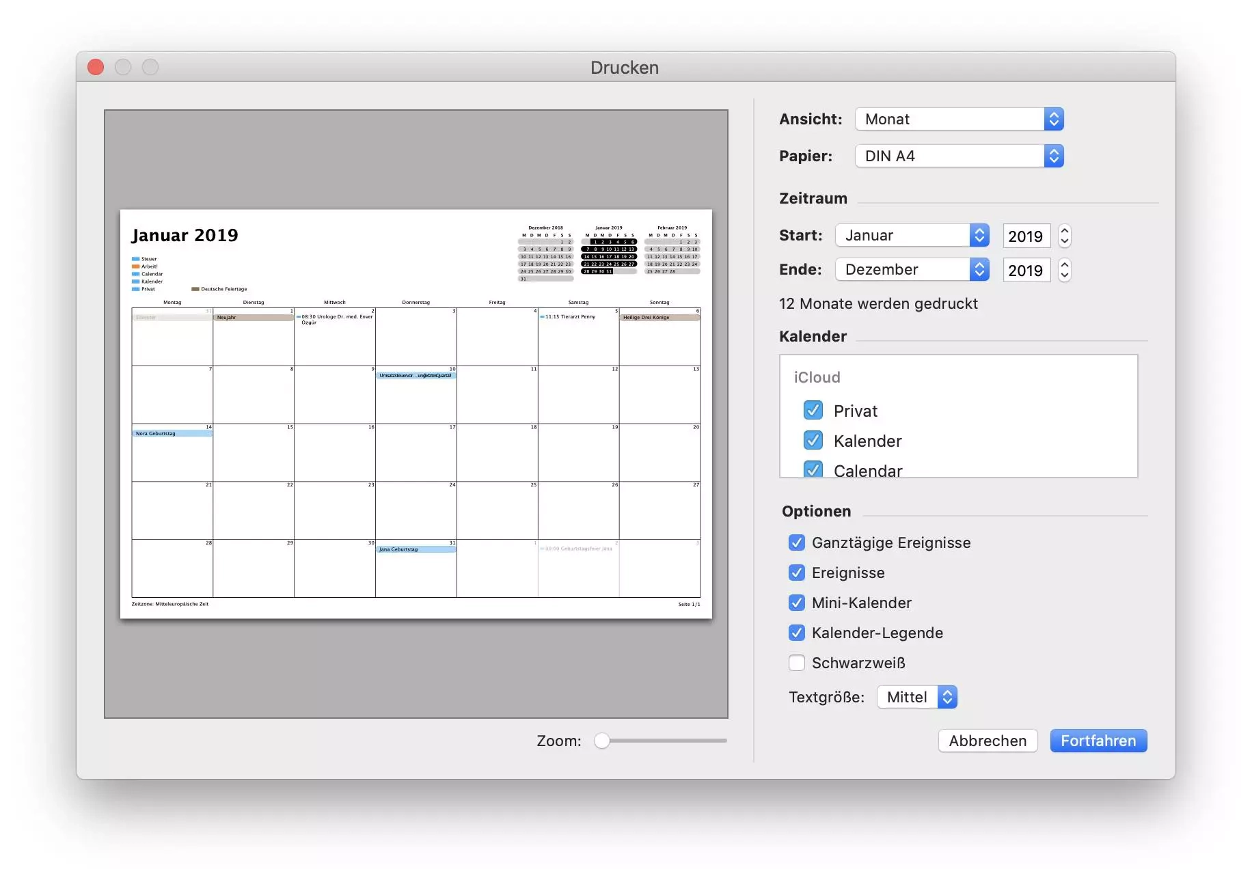This screenshot has height=880, width=1252.
Task: Click the Dezember 2018 mini calendar in preview
Action: [545, 253]
